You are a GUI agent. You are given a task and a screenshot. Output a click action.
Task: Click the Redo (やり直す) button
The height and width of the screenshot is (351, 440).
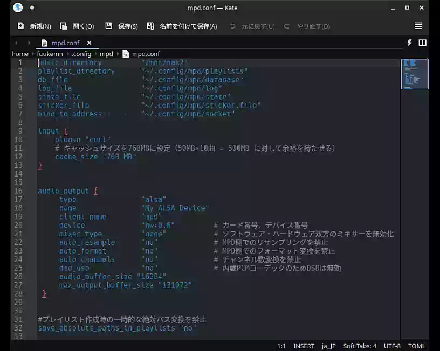(306, 26)
